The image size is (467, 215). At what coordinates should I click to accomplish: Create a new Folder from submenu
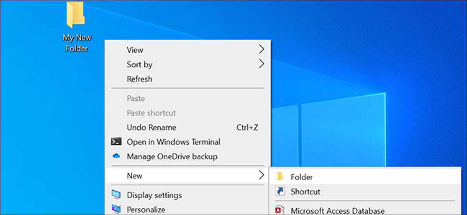click(x=302, y=177)
